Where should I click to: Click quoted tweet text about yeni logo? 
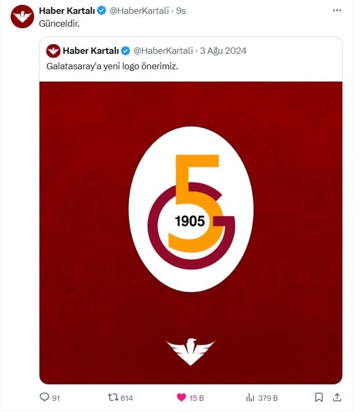pos(113,67)
